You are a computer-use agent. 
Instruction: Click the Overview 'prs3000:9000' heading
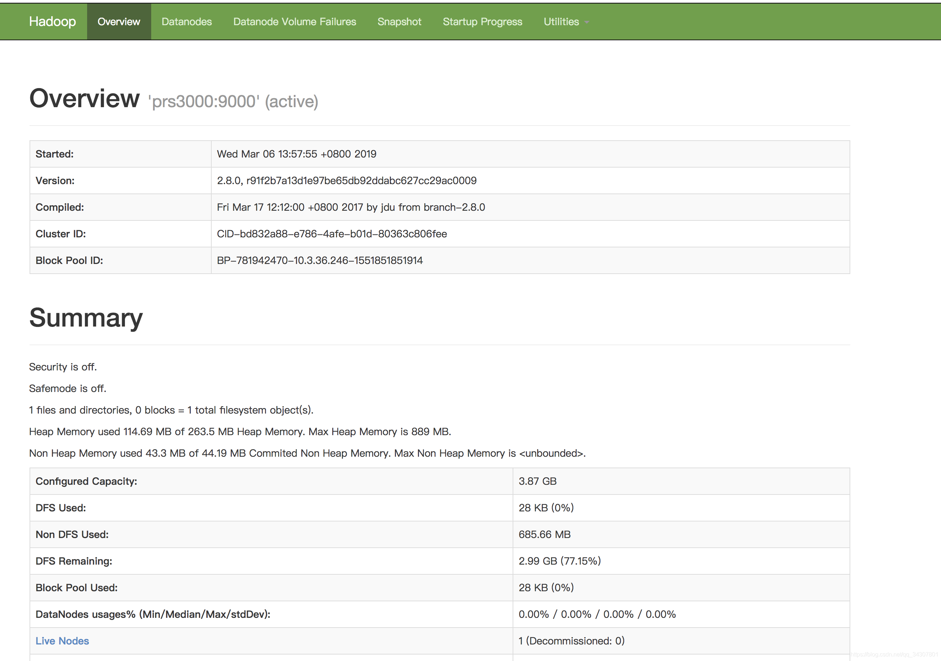174,99
